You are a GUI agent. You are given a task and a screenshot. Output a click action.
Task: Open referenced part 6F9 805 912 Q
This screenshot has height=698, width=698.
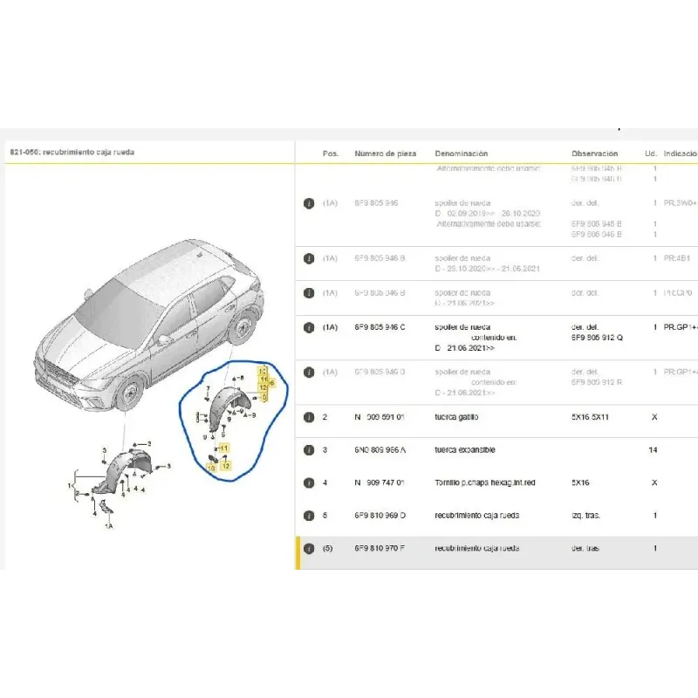click(x=597, y=338)
